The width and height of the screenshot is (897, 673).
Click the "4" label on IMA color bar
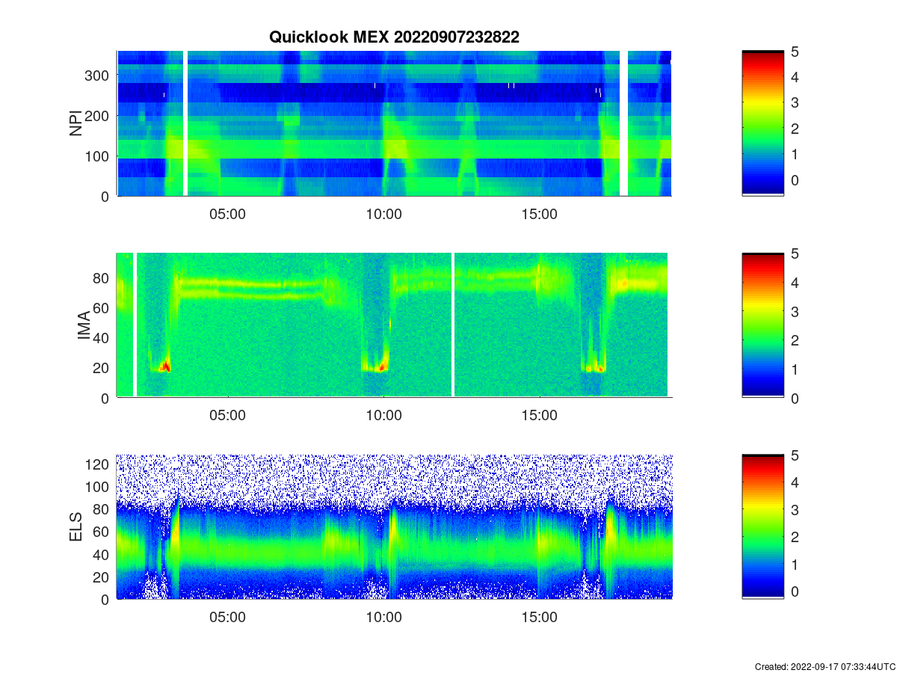pyautogui.click(x=795, y=283)
